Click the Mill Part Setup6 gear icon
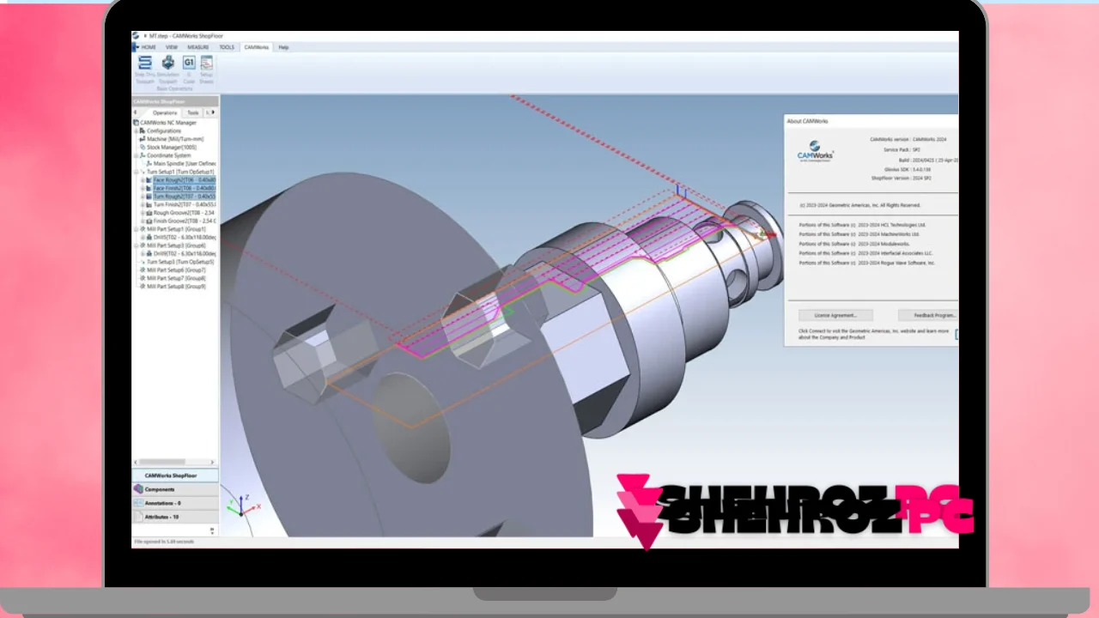Screen dimensions: 1099x618 [x=143, y=270]
